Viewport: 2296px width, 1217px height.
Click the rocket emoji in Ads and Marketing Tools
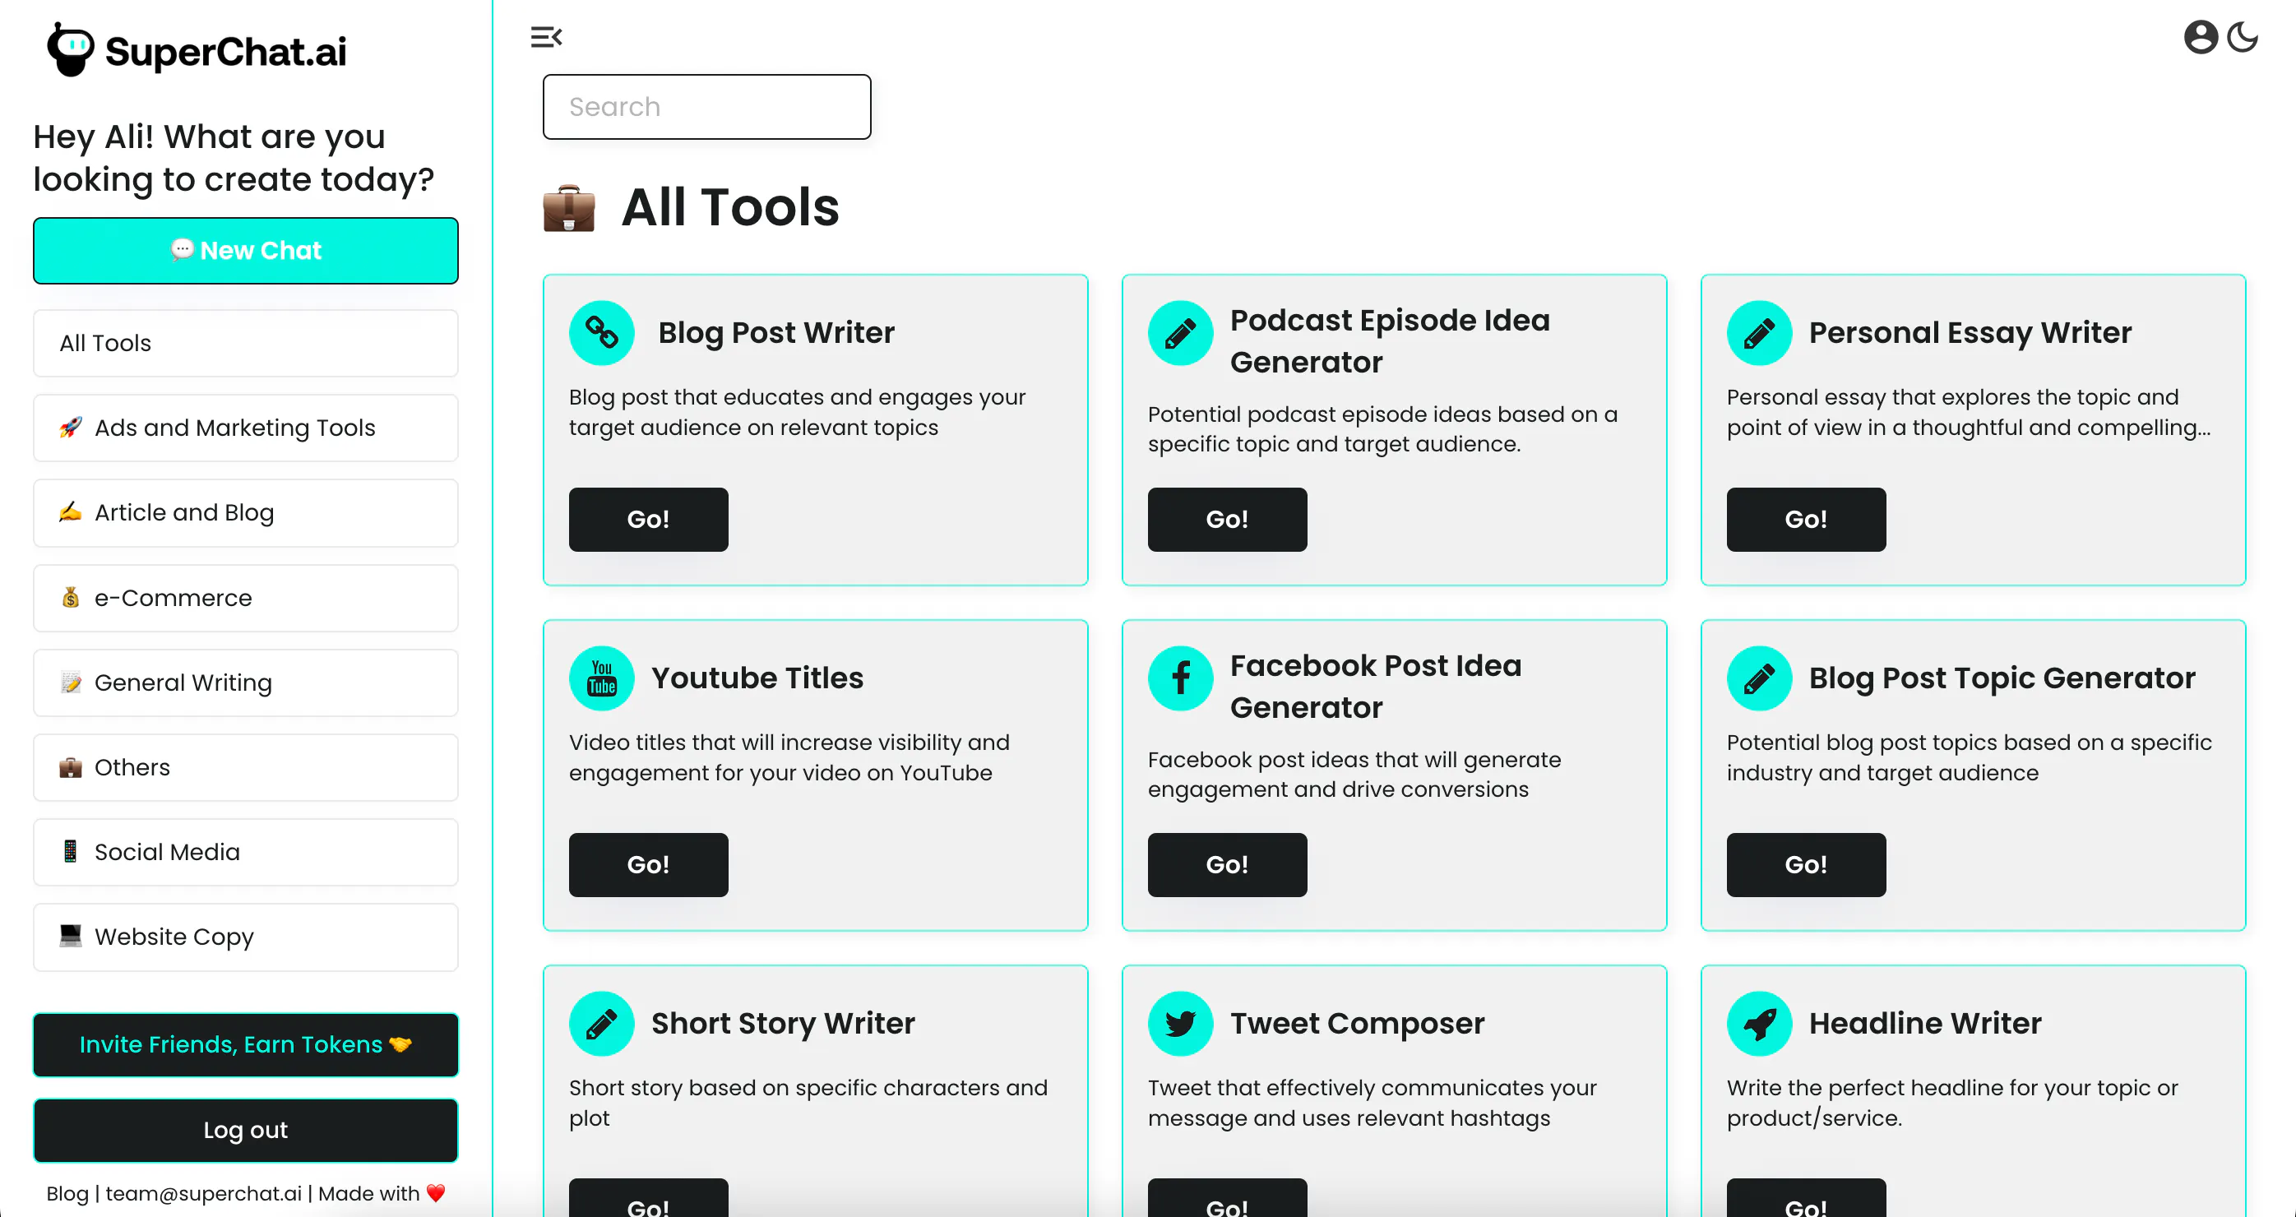(x=71, y=428)
